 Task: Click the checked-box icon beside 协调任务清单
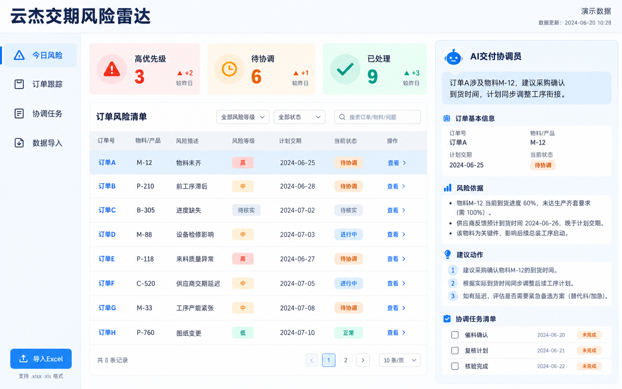tap(447, 319)
